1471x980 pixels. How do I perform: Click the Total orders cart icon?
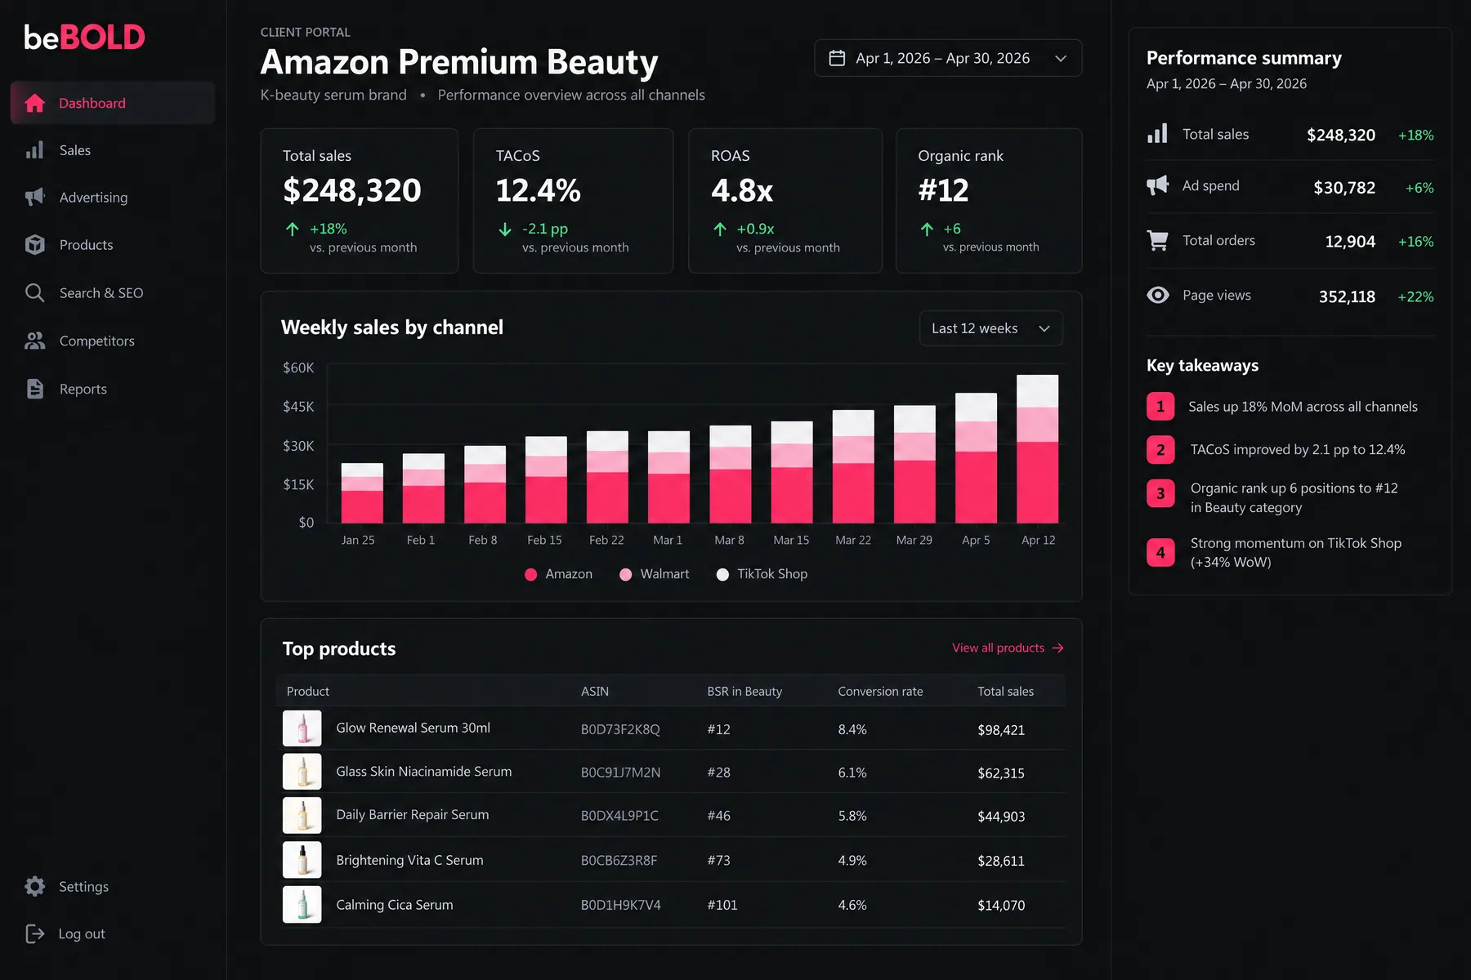(x=1157, y=240)
